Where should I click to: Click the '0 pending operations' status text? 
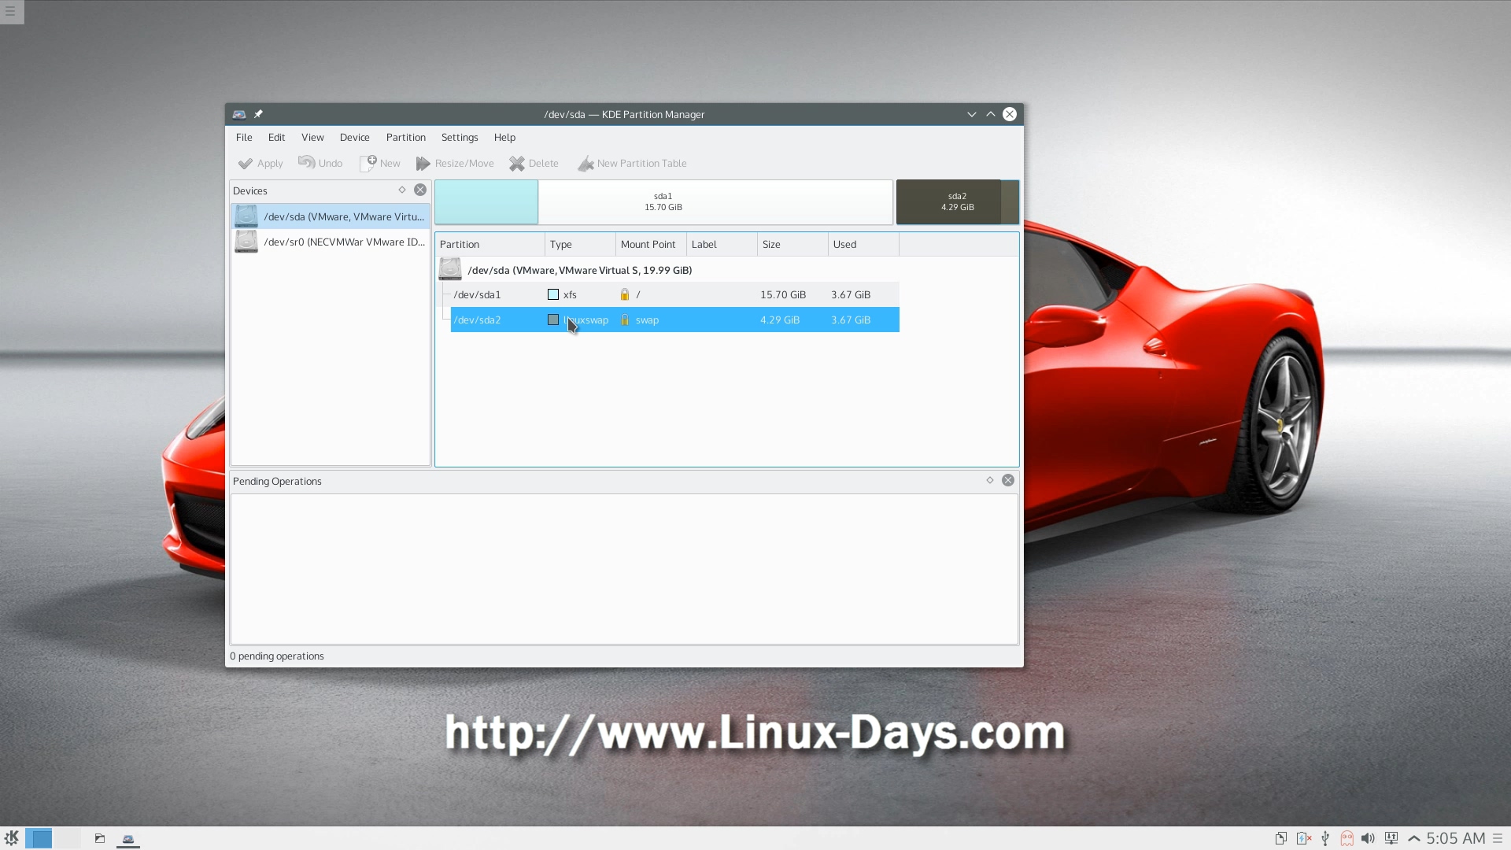pyautogui.click(x=277, y=656)
